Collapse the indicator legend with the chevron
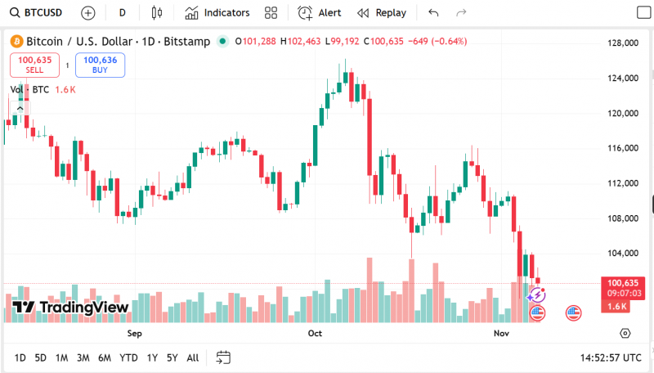This screenshot has width=654, height=373. tap(20, 108)
